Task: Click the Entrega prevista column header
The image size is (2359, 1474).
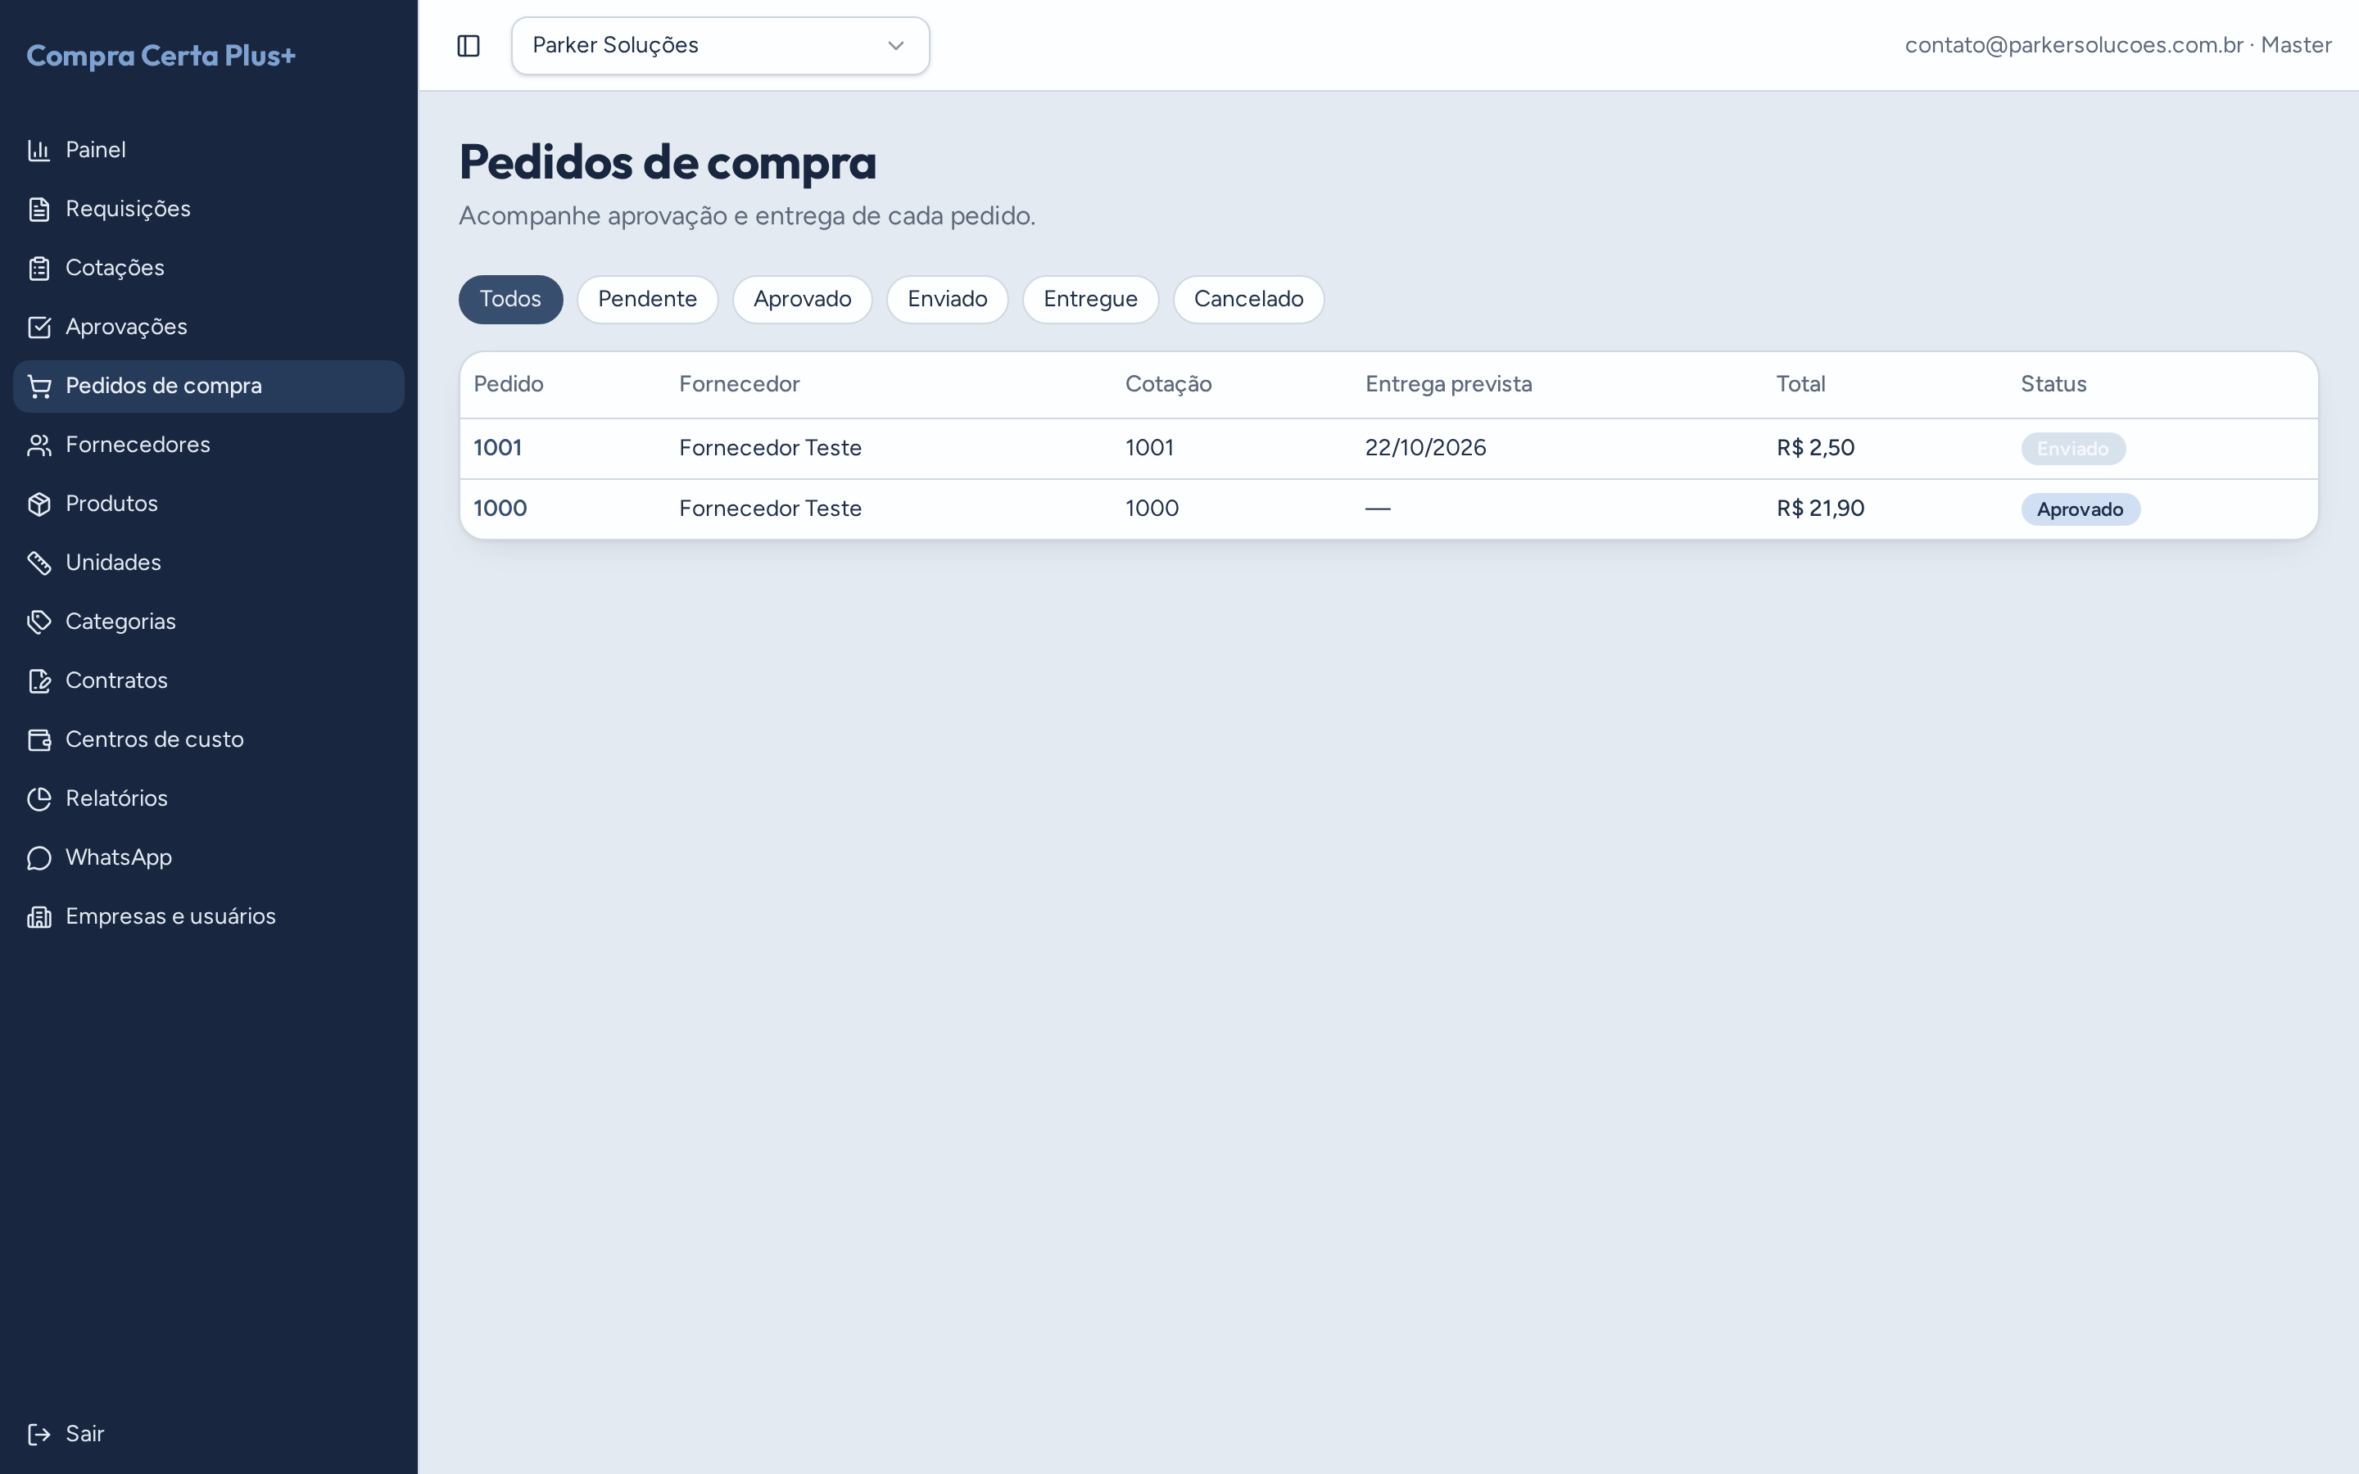Action: point(1448,384)
